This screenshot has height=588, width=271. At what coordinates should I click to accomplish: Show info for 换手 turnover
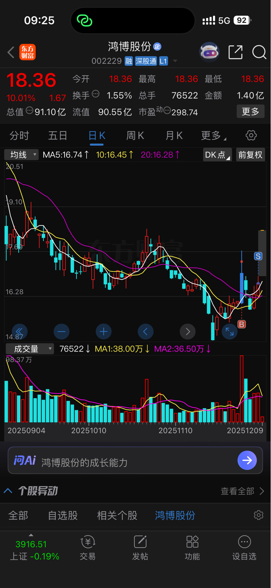click(x=96, y=94)
